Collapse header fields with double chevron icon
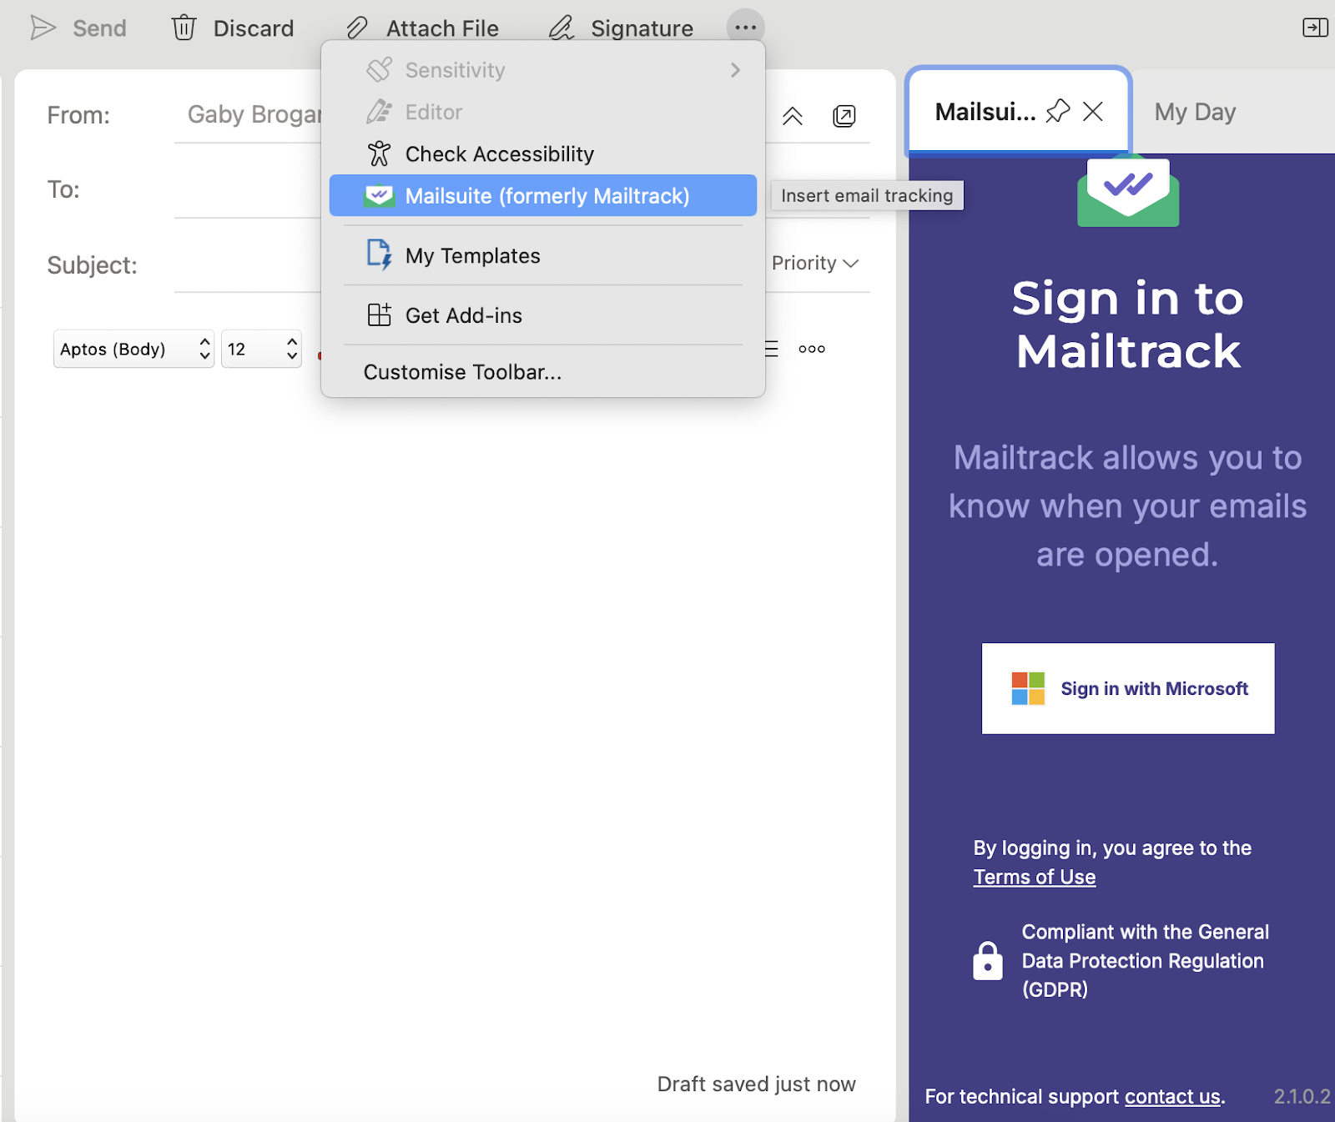 pyautogui.click(x=793, y=116)
